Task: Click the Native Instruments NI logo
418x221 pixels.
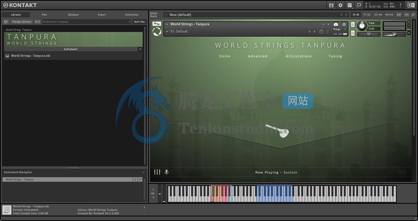Action: point(411,5)
